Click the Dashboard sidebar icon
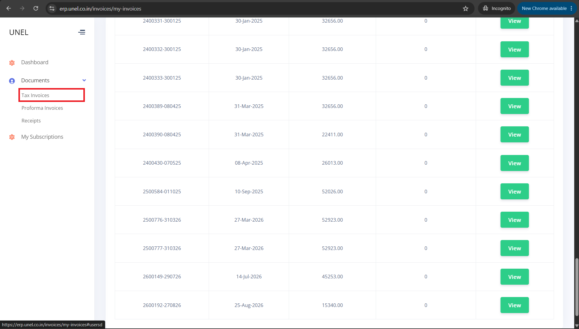 (12, 63)
